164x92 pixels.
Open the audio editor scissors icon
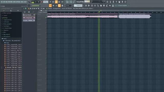(110, 2)
